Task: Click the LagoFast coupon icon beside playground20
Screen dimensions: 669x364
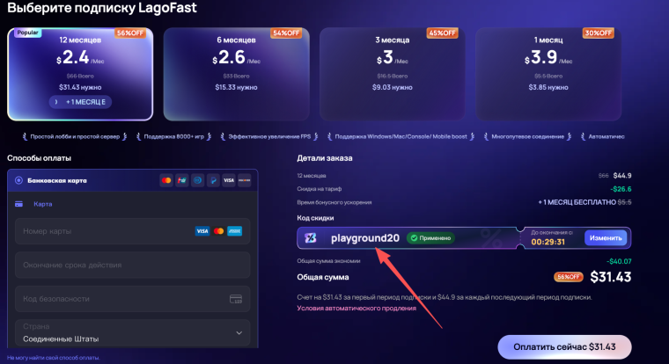Action: 311,238
